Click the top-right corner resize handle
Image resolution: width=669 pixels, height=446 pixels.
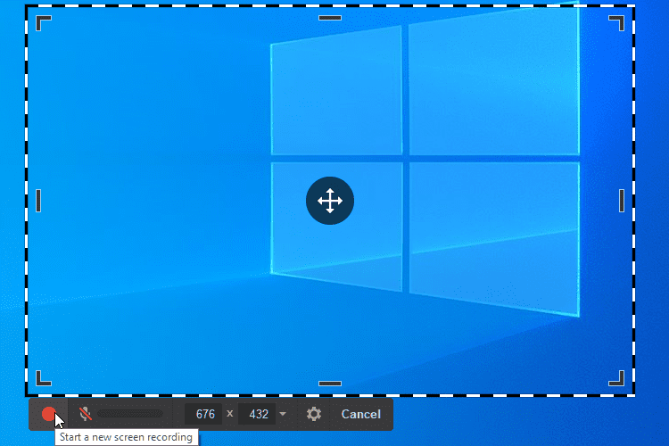click(616, 23)
